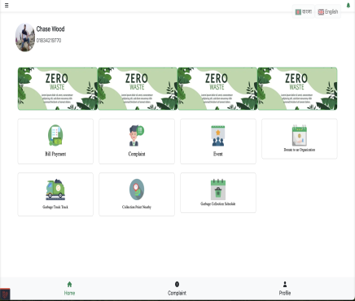Click the Collection Point Nearby map icon

point(137,190)
